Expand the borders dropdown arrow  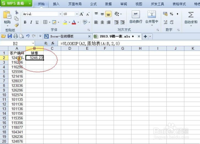[x=50, y=22]
